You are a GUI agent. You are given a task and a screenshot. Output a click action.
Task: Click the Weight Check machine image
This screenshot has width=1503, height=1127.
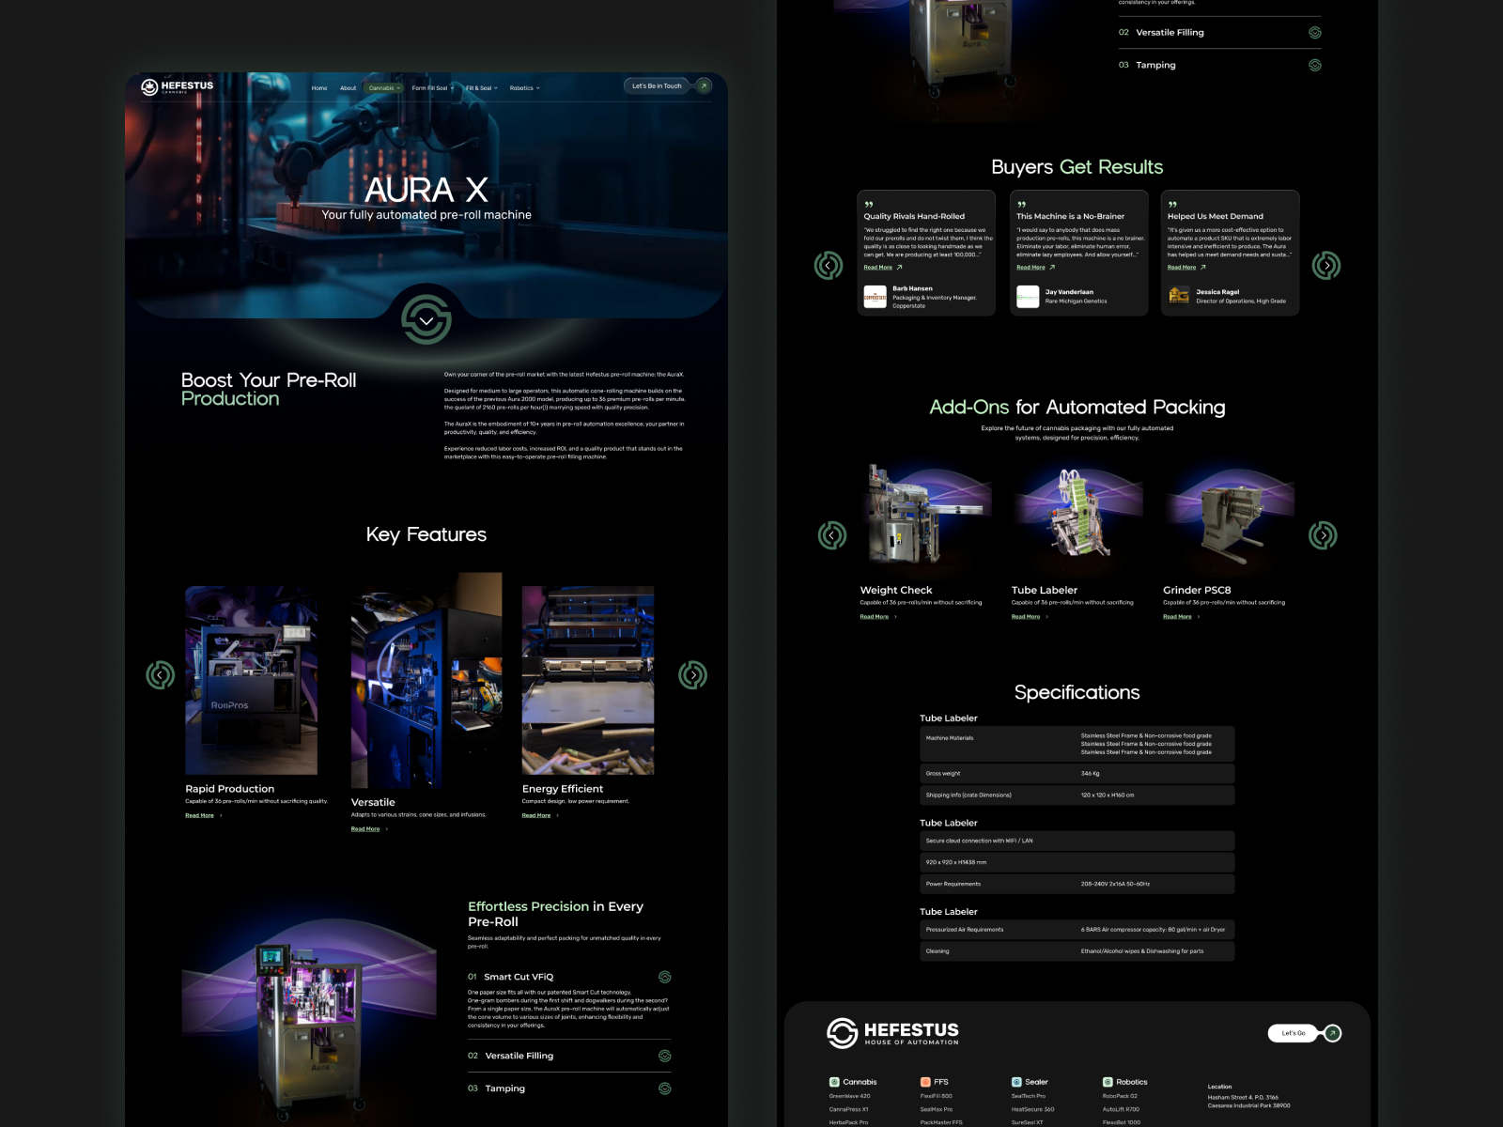click(x=926, y=515)
